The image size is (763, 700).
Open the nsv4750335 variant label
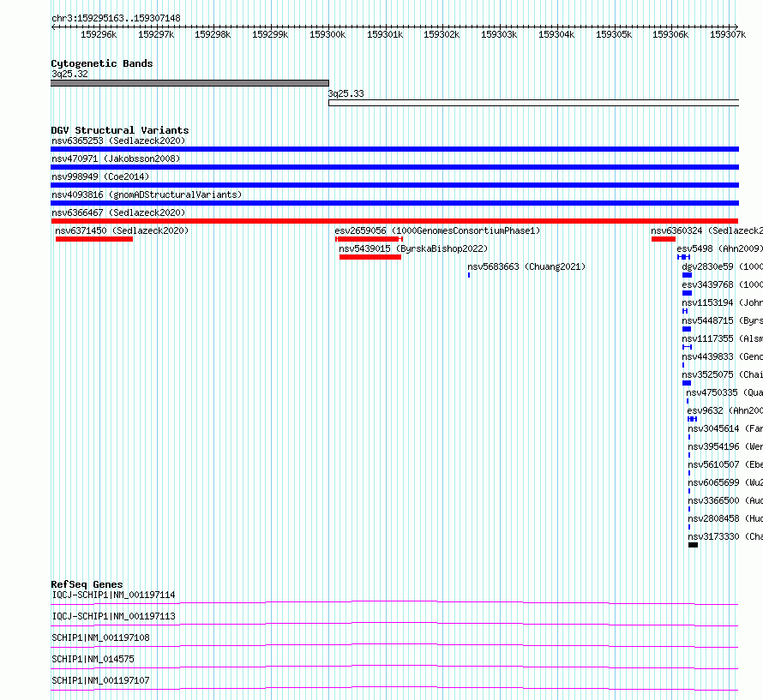(x=724, y=392)
